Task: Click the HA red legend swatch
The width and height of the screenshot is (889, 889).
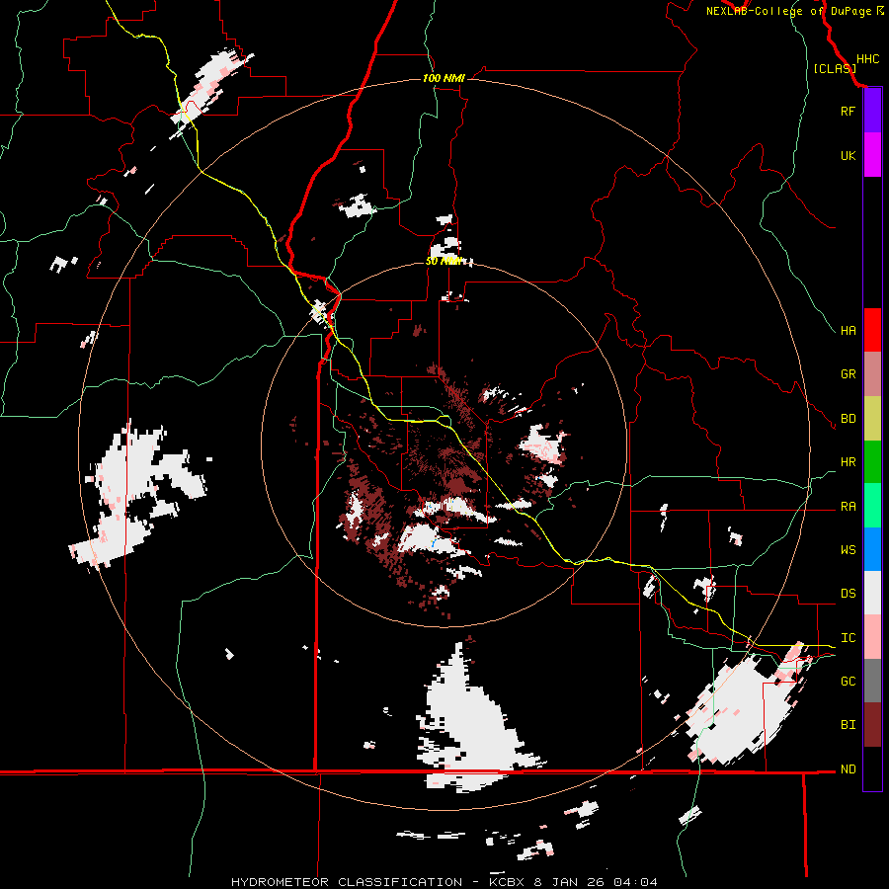Action: click(872, 330)
